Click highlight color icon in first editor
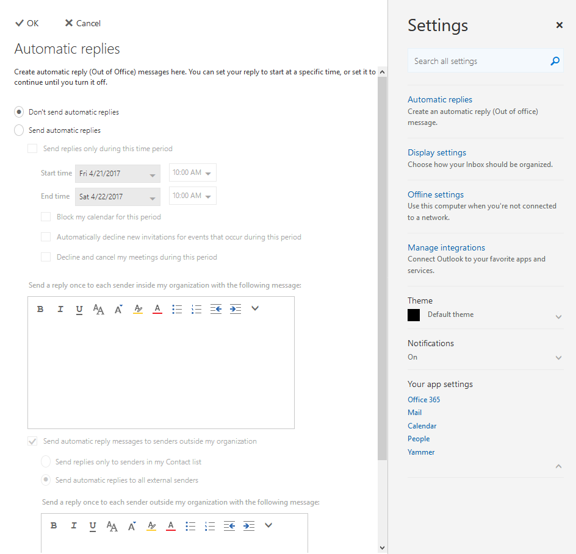 tap(138, 309)
